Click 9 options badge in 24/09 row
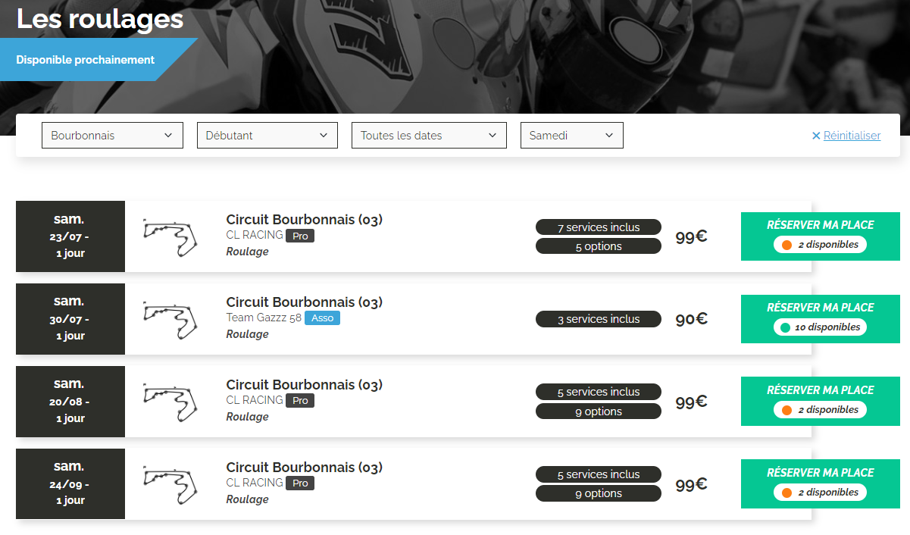This screenshot has height=535, width=910. coord(599,493)
